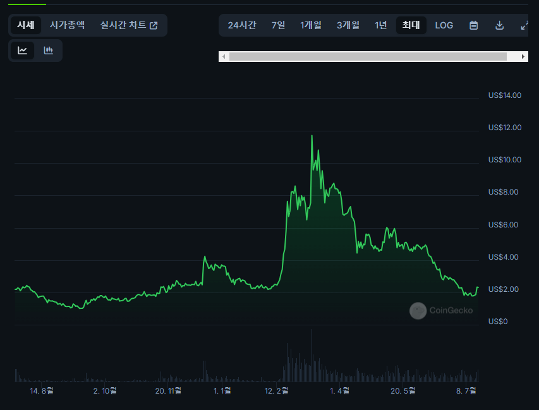Open the 실시간 차트 external link icon
The height and width of the screenshot is (410, 539).
(x=153, y=25)
